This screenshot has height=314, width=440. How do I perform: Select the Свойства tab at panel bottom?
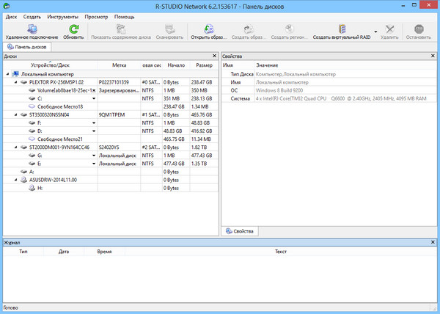(x=239, y=232)
